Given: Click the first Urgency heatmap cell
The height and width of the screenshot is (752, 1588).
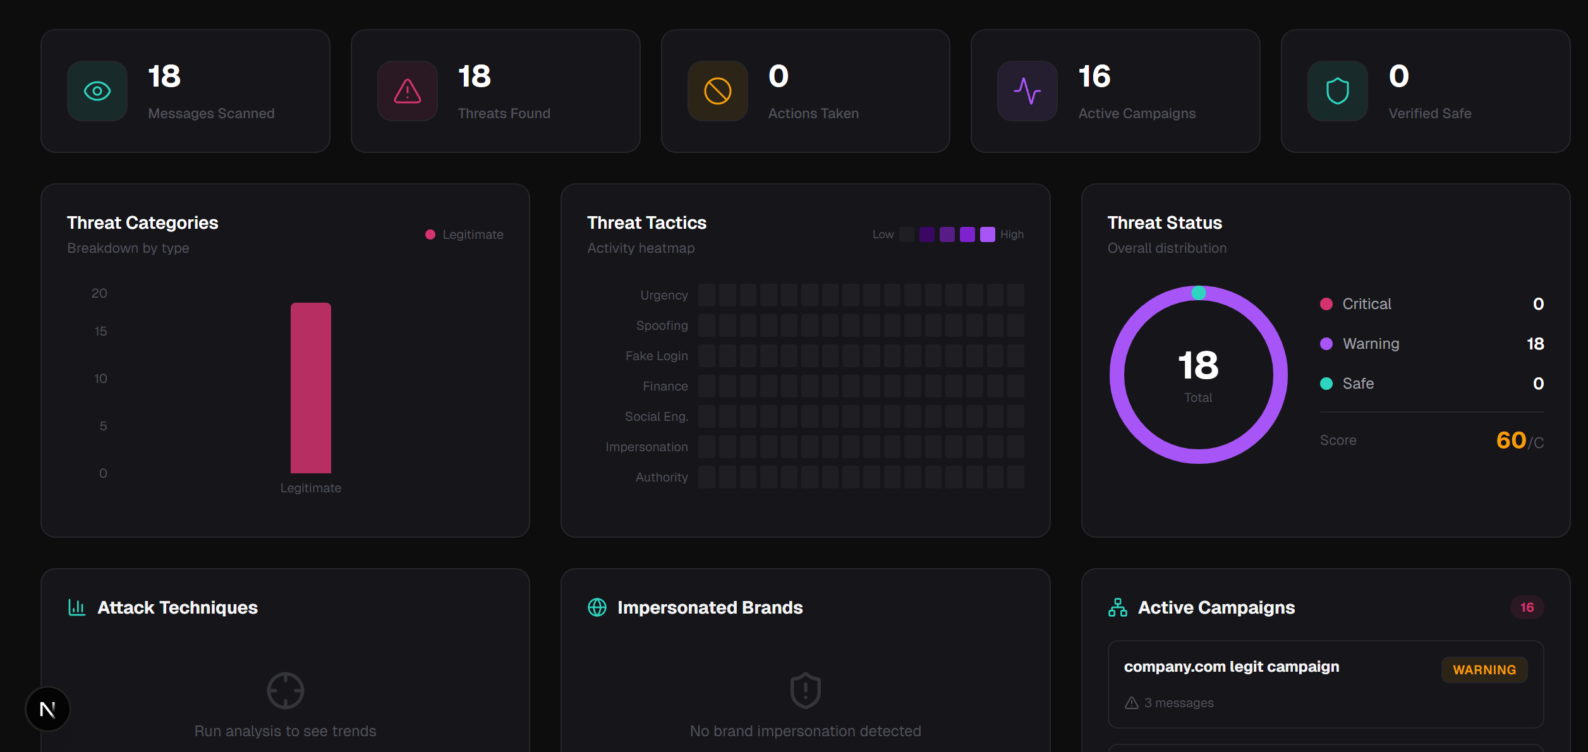Looking at the screenshot, I should click(706, 295).
